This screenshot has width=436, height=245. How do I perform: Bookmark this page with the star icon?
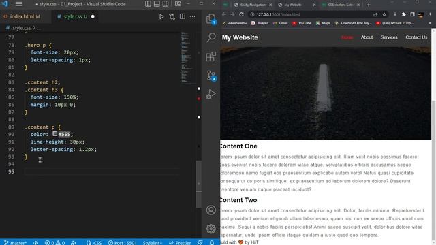pyautogui.click(x=384, y=14)
